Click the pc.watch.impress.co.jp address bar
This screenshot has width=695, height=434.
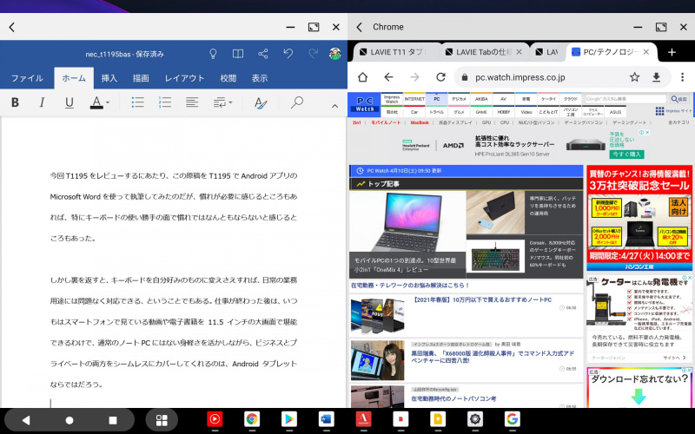click(520, 77)
